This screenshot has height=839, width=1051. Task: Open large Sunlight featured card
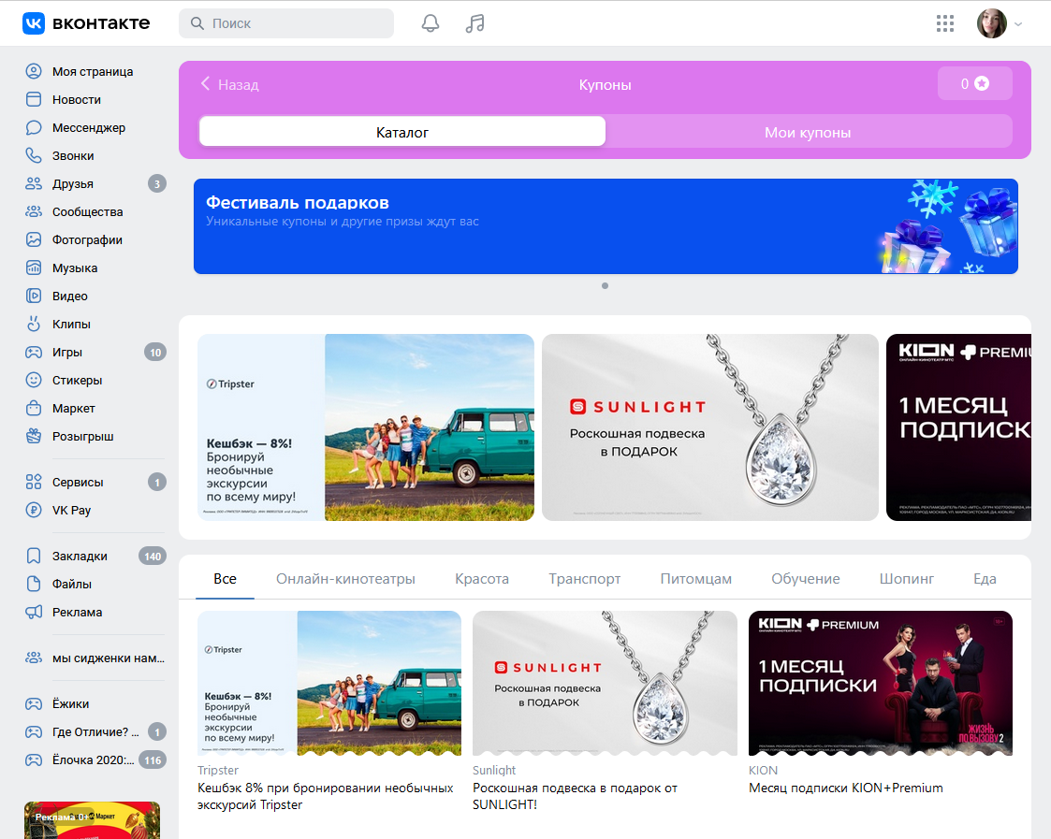709,427
